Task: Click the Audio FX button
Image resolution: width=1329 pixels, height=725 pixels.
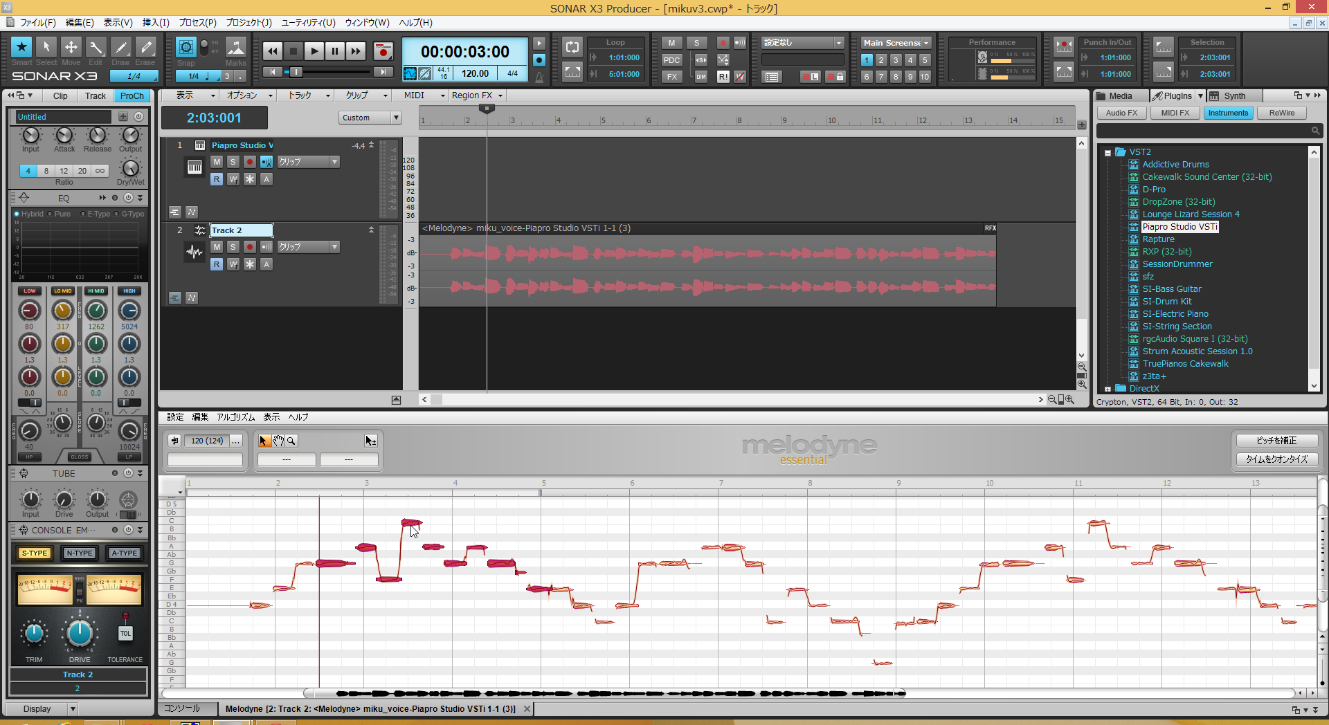Action: (1121, 113)
